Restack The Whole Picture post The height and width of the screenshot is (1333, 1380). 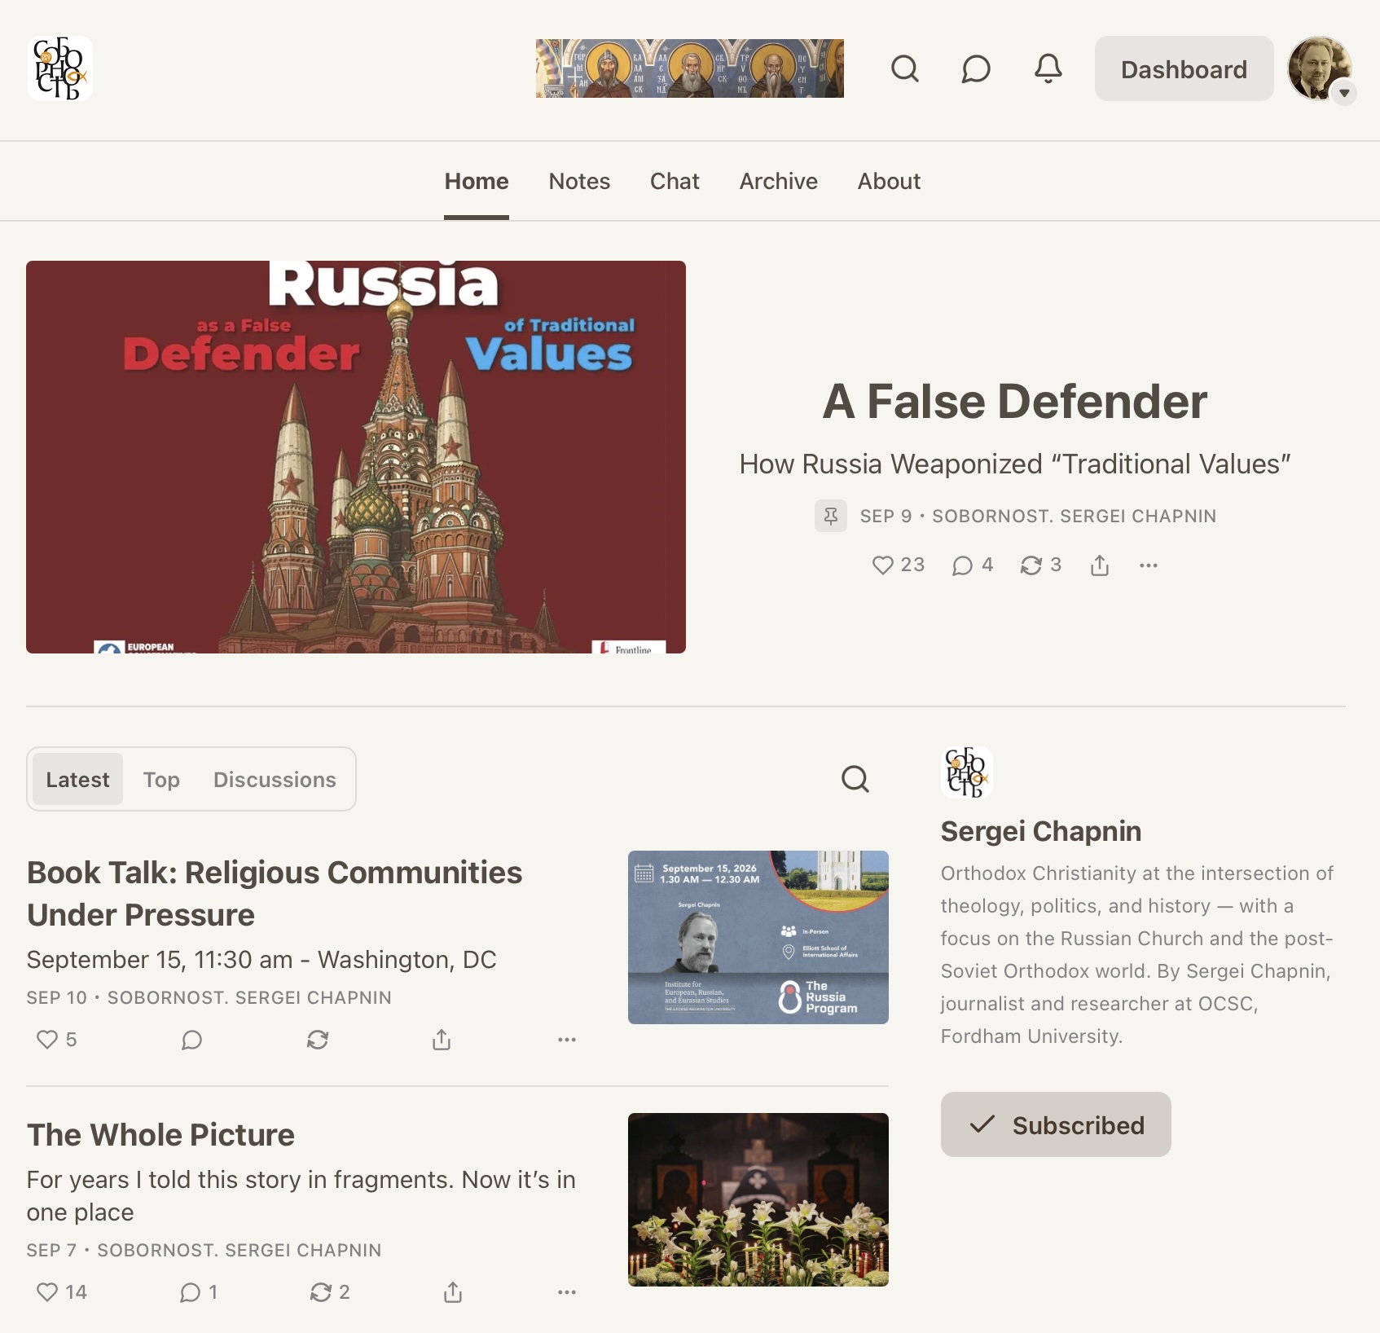click(x=329, y=1292)
